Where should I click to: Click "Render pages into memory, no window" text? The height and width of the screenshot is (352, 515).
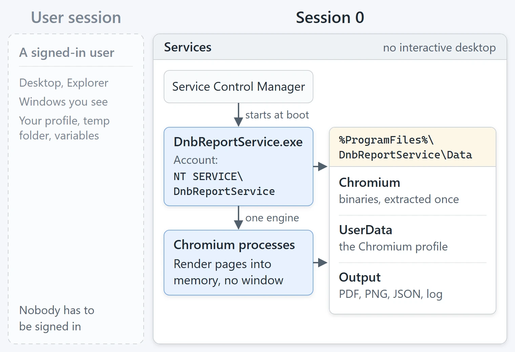pyautogui.click(x=228, y=272)
